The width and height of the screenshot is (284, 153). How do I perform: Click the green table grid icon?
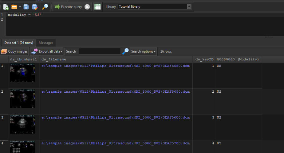coord(97,7)
